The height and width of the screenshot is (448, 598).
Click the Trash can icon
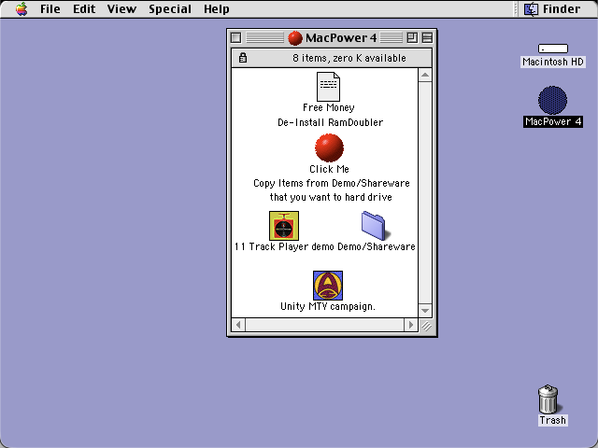(548, 399)
